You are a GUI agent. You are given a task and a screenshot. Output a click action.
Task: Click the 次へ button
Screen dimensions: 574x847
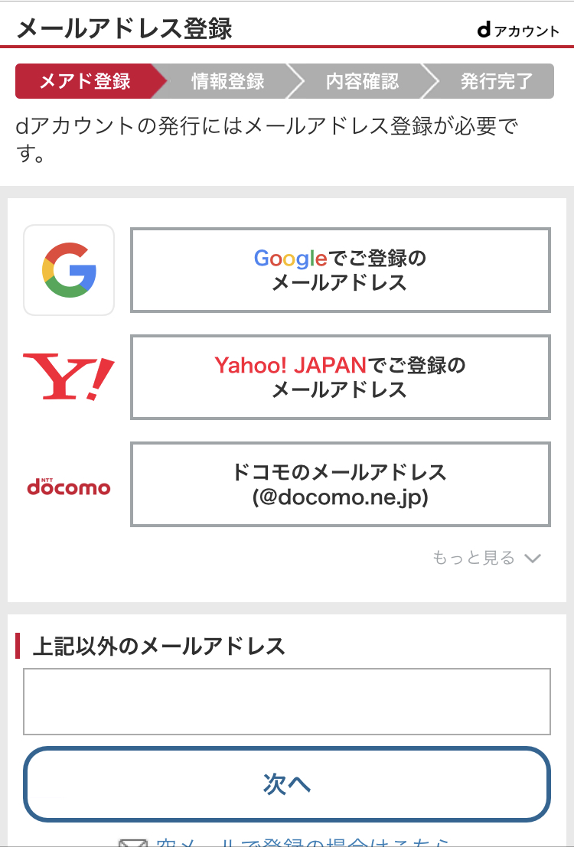pyautogui.click(x=287, y=783)
